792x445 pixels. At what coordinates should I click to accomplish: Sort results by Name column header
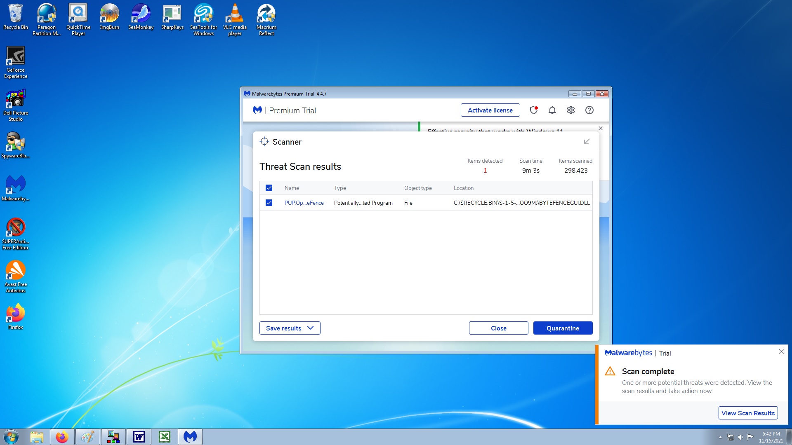coord(292,188)
